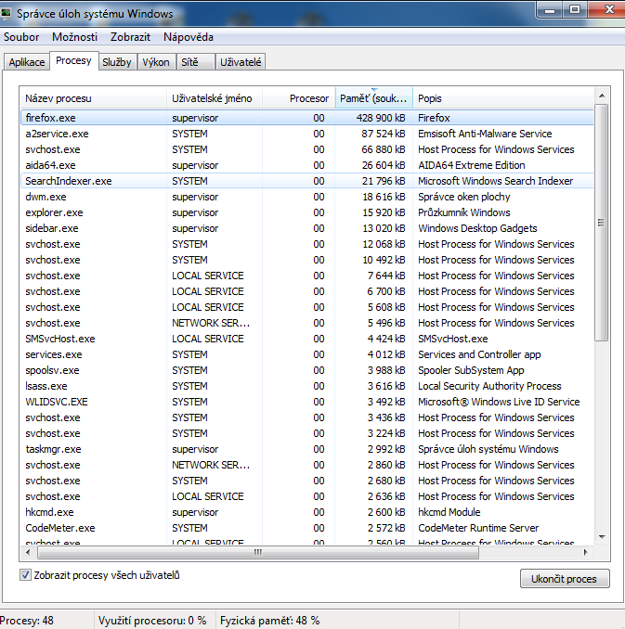Image resolution: width=625 pixels, height=629 pixels.
Task: Sort by Paměť column header
Action: (x=374, y=98)
